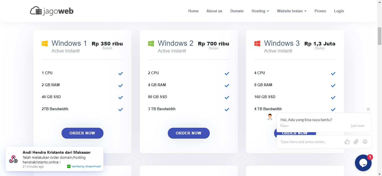Image resolution: width=382 pixels, height=176 pixels.
Task: Click the checkmark beside 160 GB SSD
Action: pos(333,98)
